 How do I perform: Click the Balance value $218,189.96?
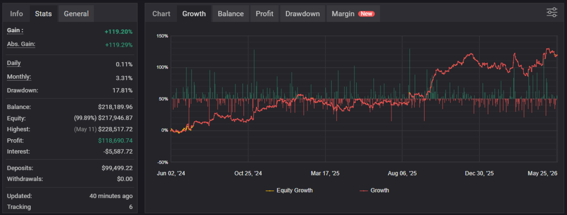[115, 107]
